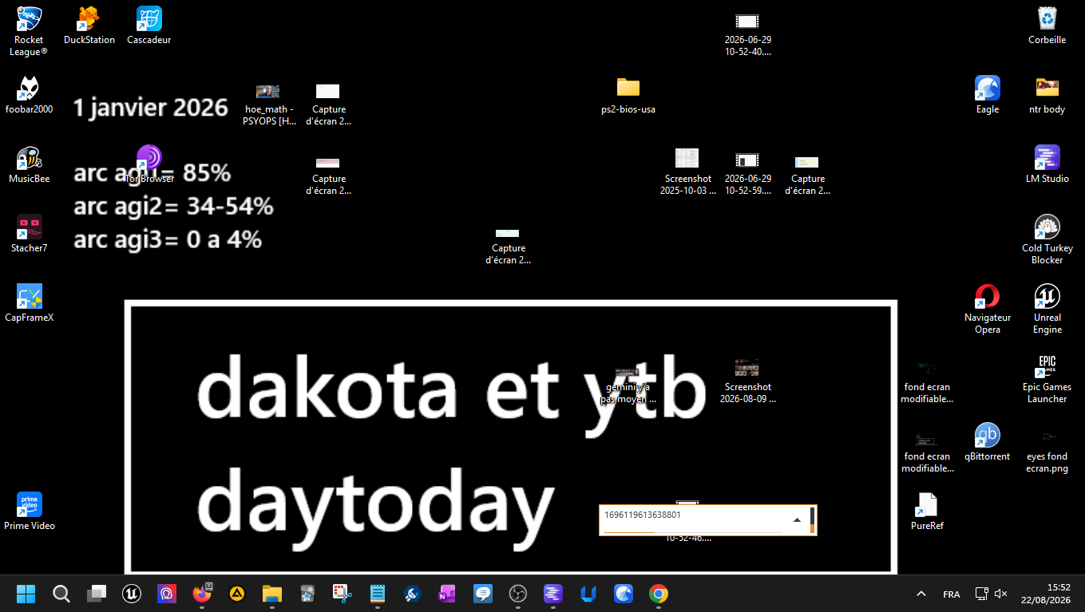Launch DuckStation from the desktop
Screen dimensions: 1085x612
point(89,26)
